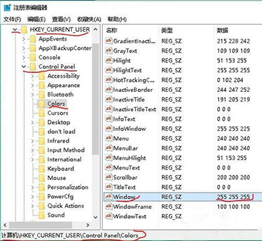Click the GrayText string value icon
This screenshot has width=262, height=241.
point(109,51)
